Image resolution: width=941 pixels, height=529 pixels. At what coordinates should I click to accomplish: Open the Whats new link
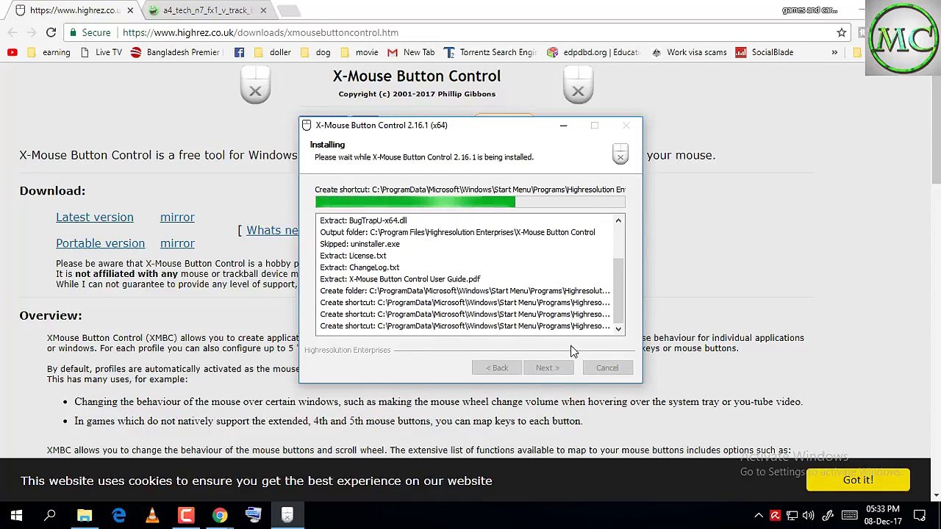click(272, 230)
